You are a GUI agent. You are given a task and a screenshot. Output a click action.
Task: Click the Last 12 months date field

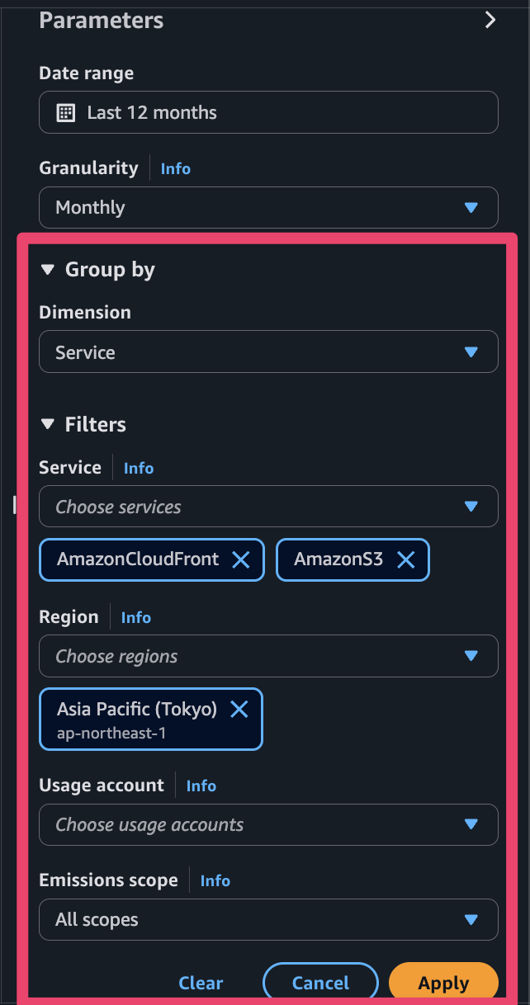(x=268, y=113)
